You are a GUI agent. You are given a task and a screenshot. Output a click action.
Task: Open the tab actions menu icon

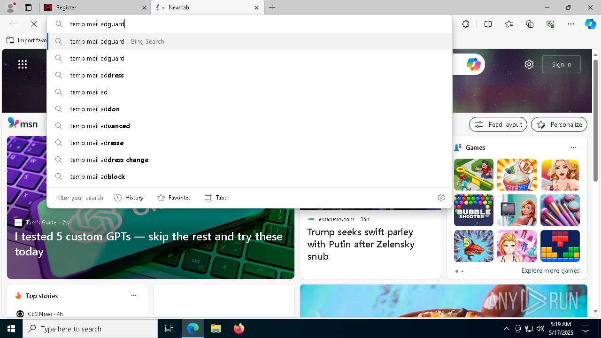[28, 8]
